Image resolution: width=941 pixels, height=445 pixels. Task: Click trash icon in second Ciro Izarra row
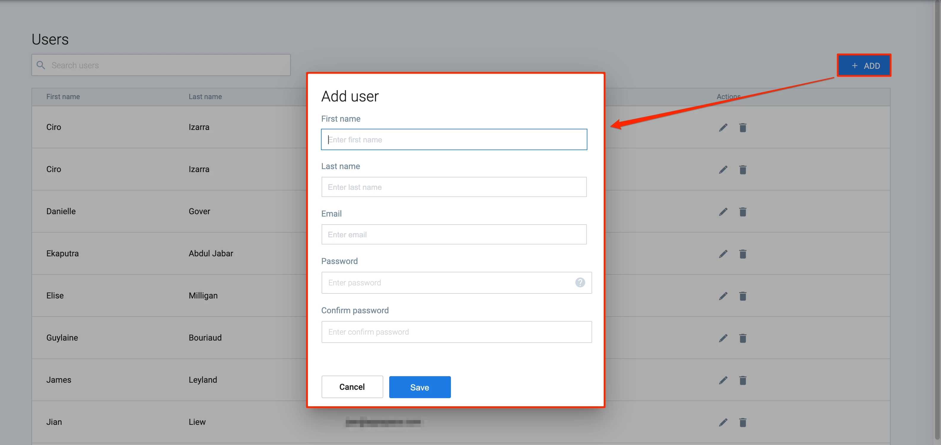tap(742, 170)
